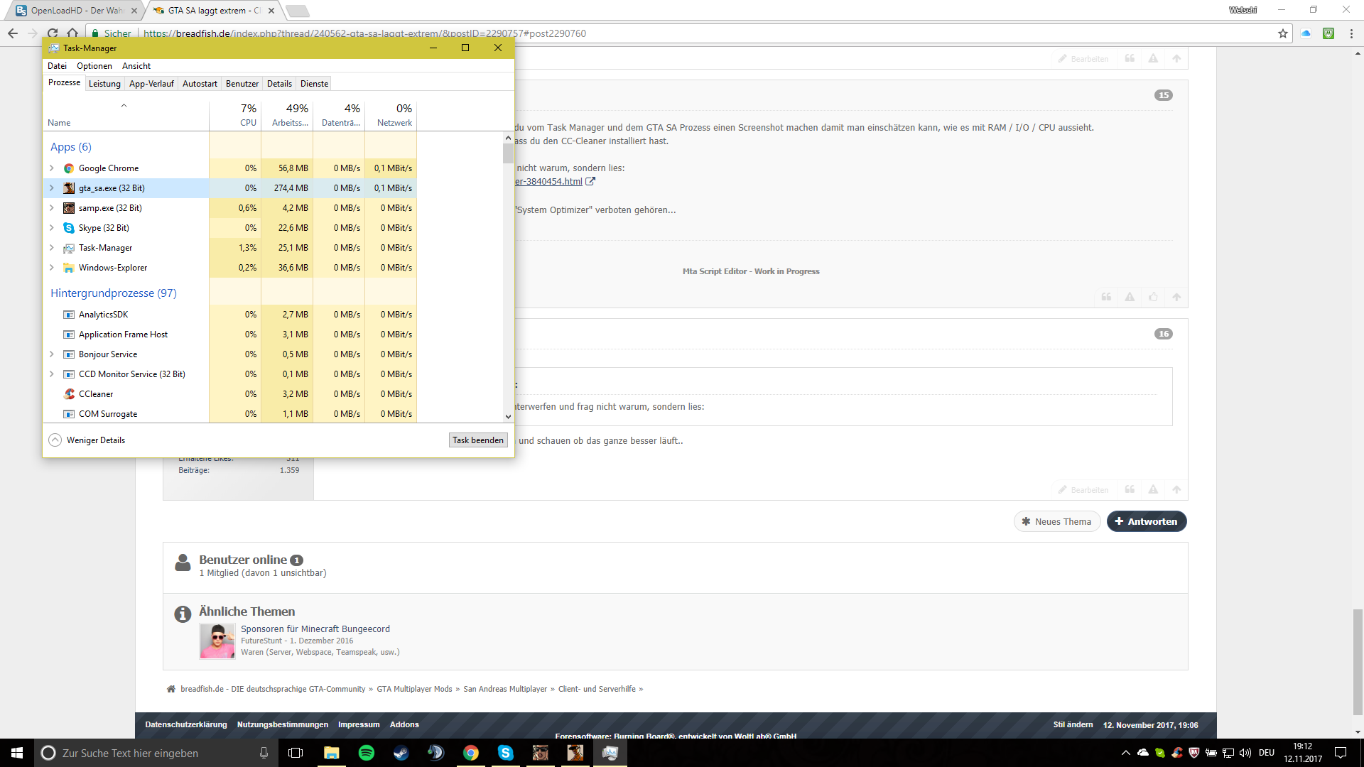This screenshot has width=1364, height=767.
Task: Expand the Google Chrome process group
Action: pyautogui.click(x=52, y=168)
